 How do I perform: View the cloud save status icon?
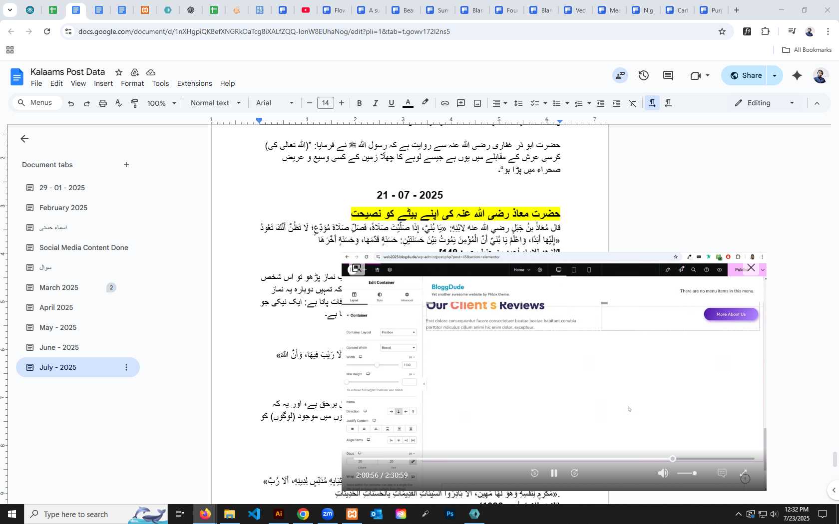[151, 72]
